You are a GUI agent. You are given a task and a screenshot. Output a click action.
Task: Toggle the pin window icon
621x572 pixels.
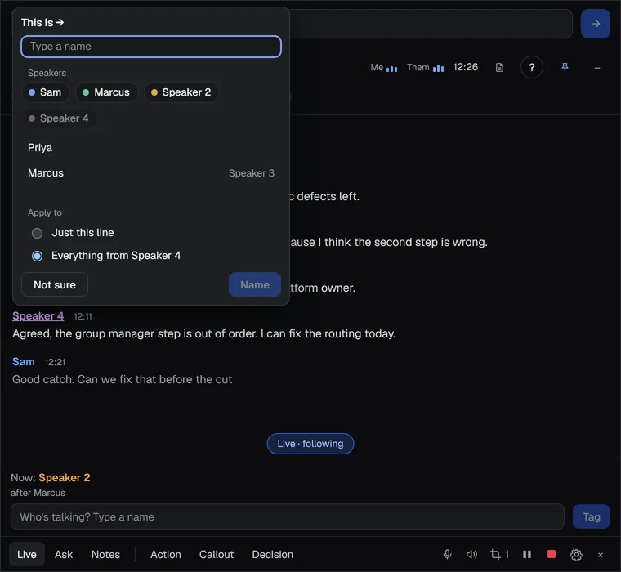[565, 68]
